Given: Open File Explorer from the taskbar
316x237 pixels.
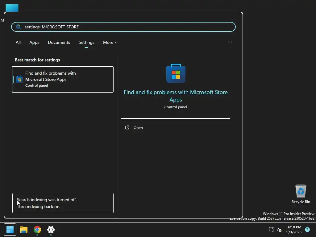Looking at the screenshot, I should point(24,230).
